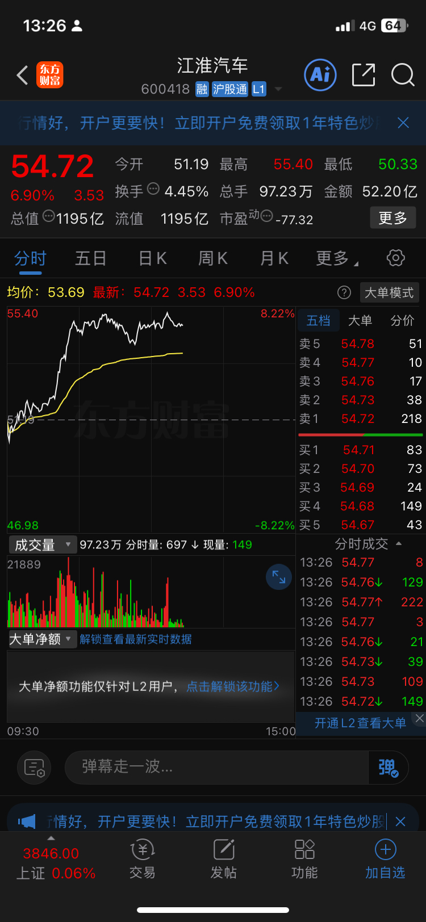This screenshot has height=922, width=426.
Task: Tap the L1 level badge
Action: tap(259, 89)
